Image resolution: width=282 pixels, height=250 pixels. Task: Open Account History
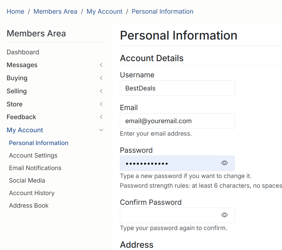coord(32,193)
